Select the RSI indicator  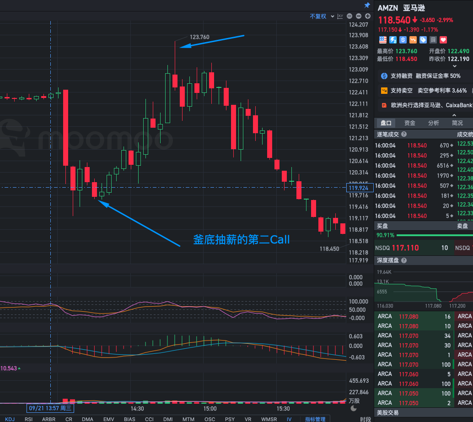pyautogui.click(x=29, y=419)
